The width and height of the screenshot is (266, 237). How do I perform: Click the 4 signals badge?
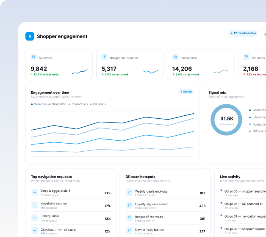186,92
